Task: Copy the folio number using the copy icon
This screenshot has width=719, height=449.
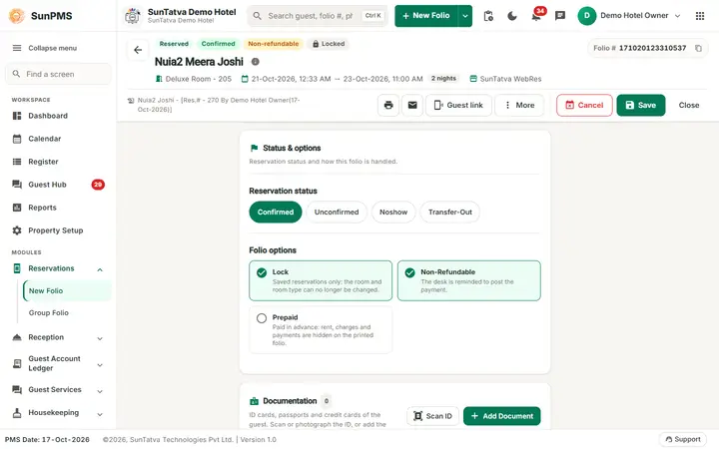Action: [x=698, y=48]
